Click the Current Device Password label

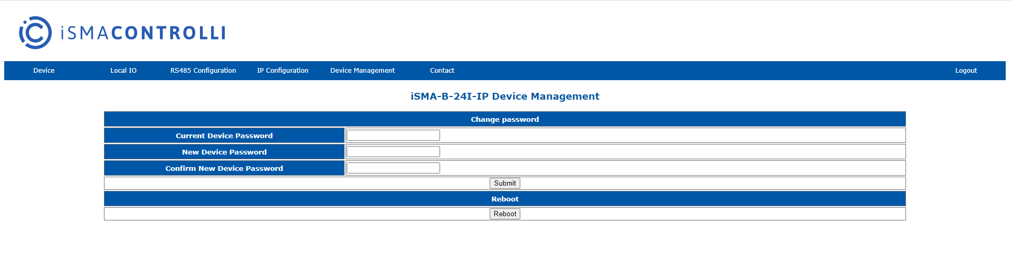(x=224, y=136)
